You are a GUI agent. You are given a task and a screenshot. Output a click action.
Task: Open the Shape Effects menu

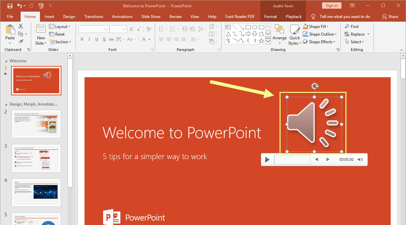319,42
